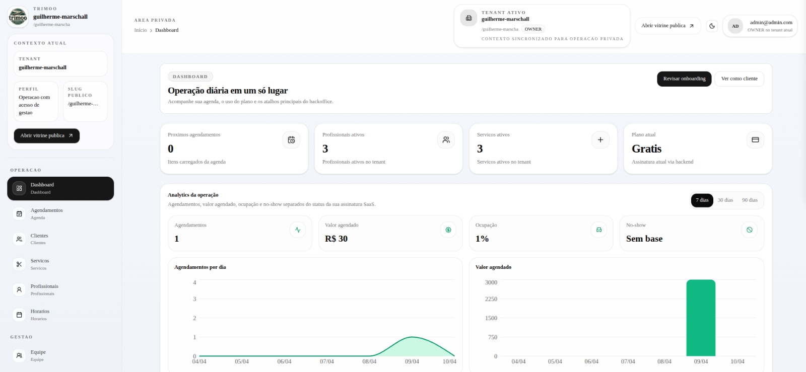Image resolution: width=806 pixels, height=372 pixels.
Task: Switch analytics range to 90 dias
Action: (x=749, y=200)
